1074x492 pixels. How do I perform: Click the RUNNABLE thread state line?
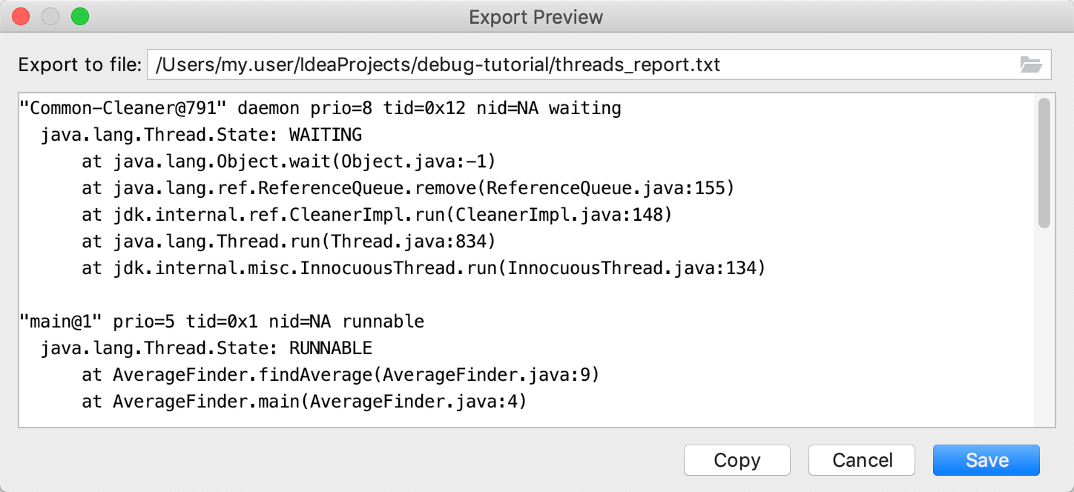click(206, 349)
